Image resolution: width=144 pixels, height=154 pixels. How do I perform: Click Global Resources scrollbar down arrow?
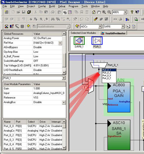tap(64, 73)
